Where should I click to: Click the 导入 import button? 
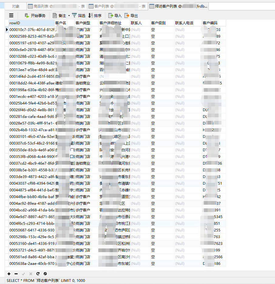[115, 15]
